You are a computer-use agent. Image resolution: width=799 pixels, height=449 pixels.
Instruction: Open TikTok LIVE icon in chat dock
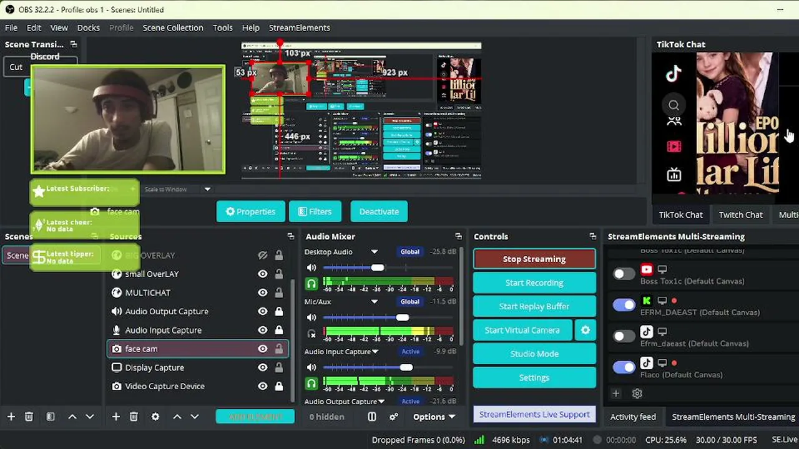coord(674,175)
